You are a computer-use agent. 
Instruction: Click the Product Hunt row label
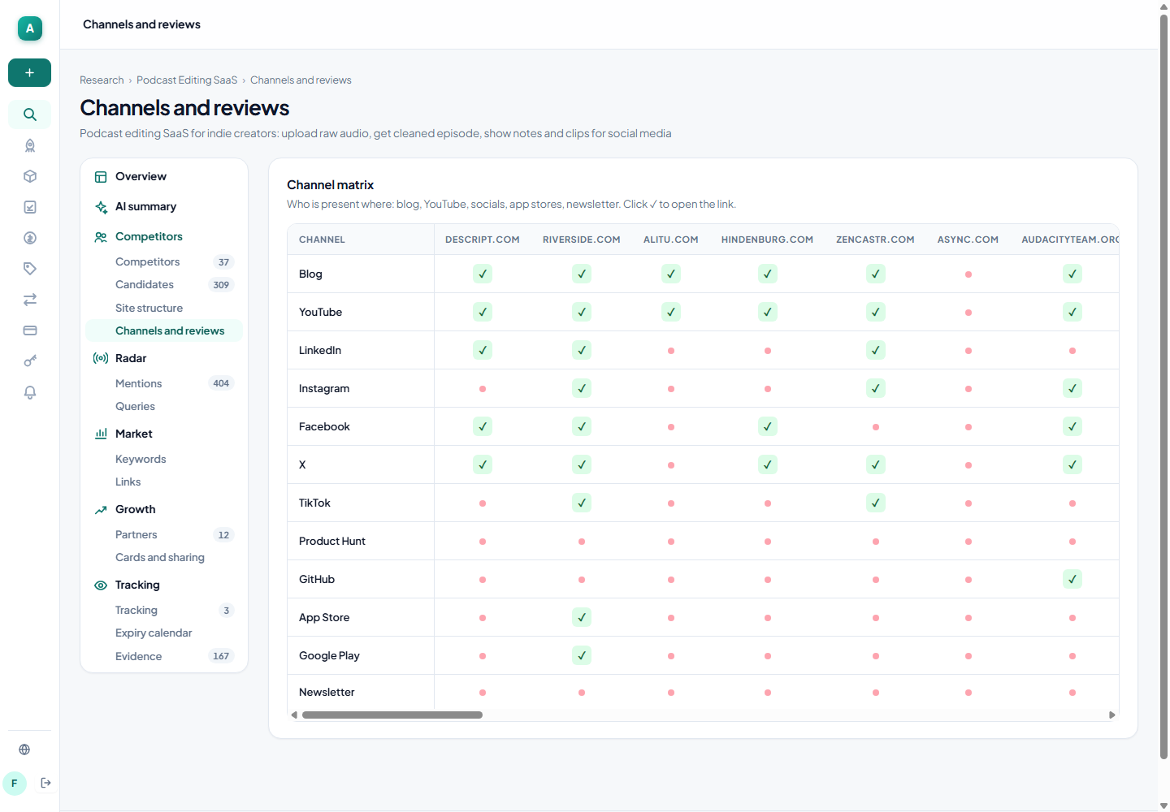332,541
